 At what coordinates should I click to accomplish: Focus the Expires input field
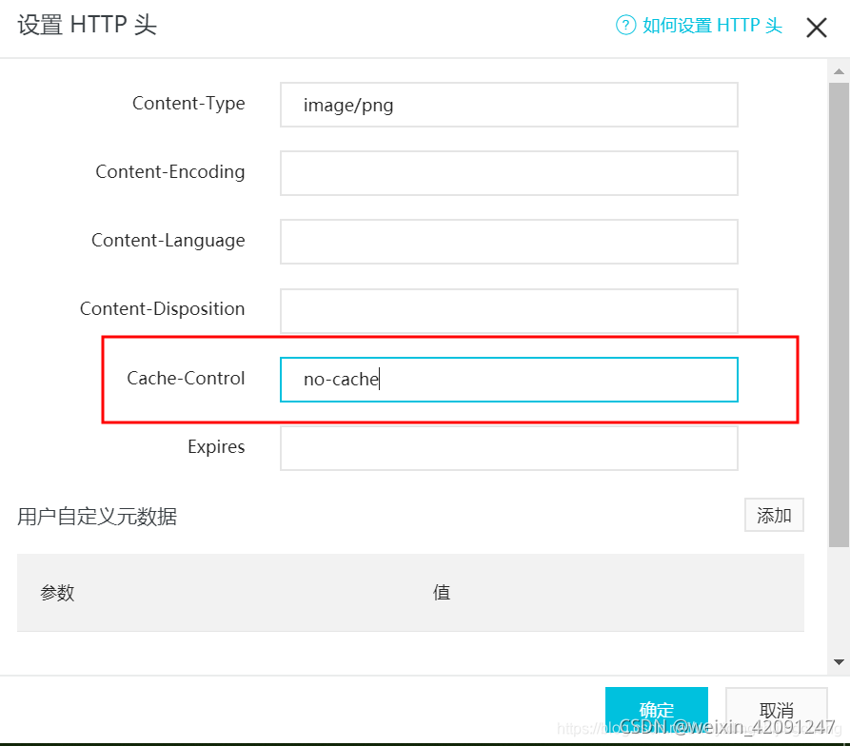[509, 448]
